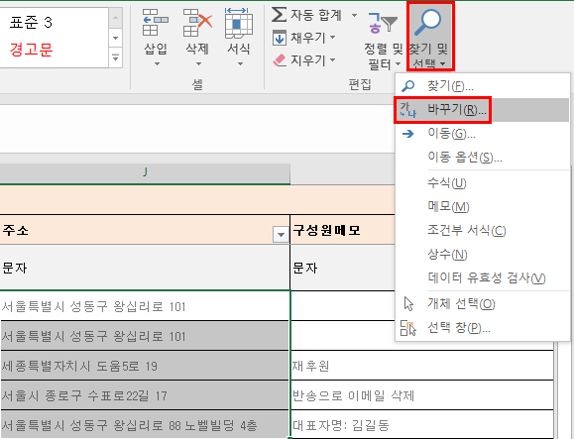Click the cell containing 반송으로 이메일 삭제
The width and height of the screenshot is (574, 439).
421,395
